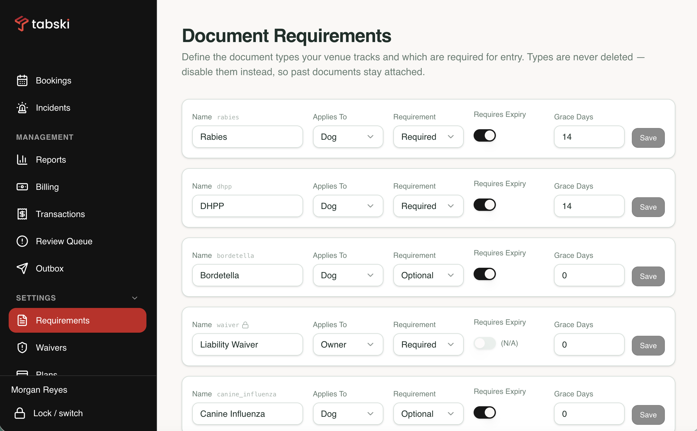Open the Review Queue
Image resolution: width=697 pixels, height=431 pixels.
click(x=78, y=241)
